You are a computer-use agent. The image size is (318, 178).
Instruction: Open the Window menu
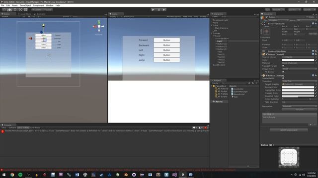click(x=50, y=5)
